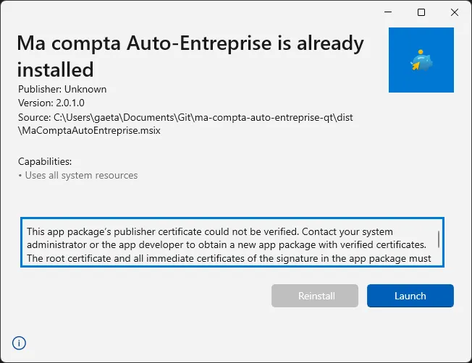
Task: Click the empty title bar area
Action: pos(181,12)
